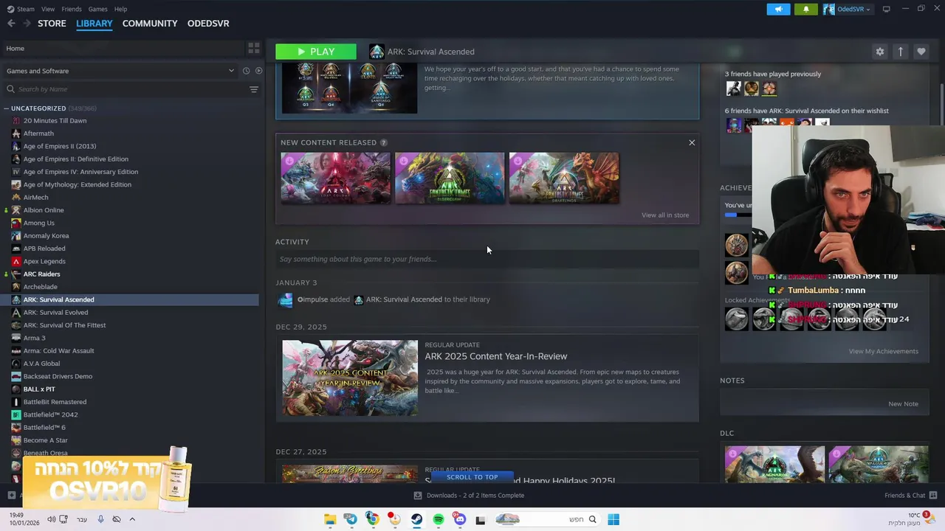
Task: Expand hidden system tray icons chevron
Action: [132, 519]
